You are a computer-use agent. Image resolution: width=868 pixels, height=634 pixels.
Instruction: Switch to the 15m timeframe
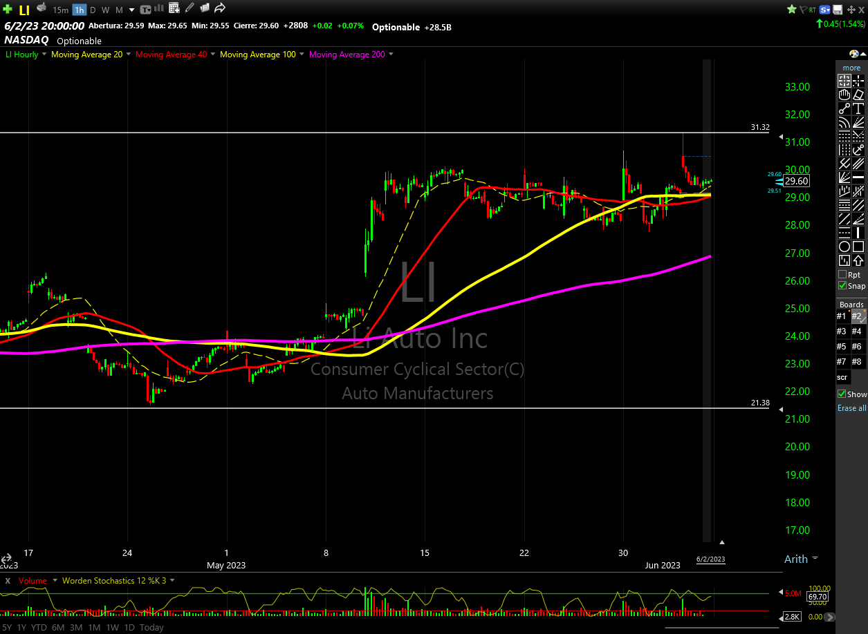60,10
